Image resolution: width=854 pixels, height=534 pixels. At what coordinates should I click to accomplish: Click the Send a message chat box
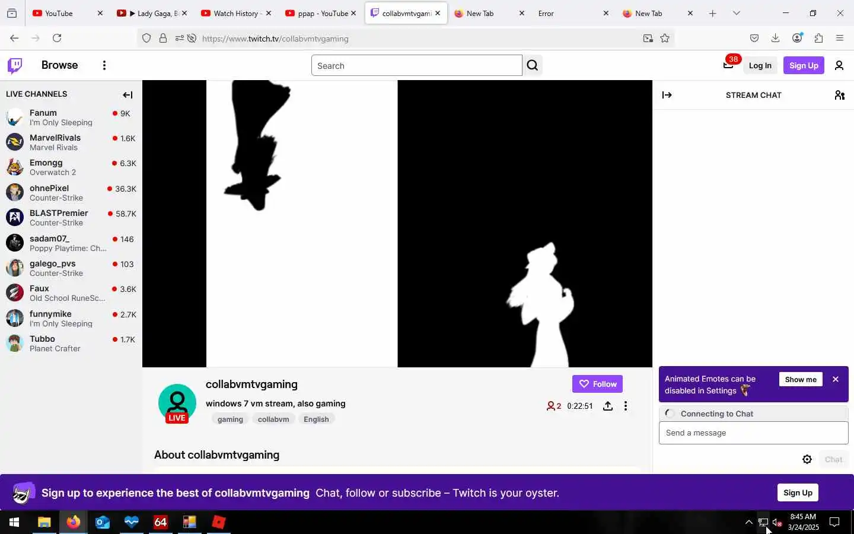pos(753,433)
